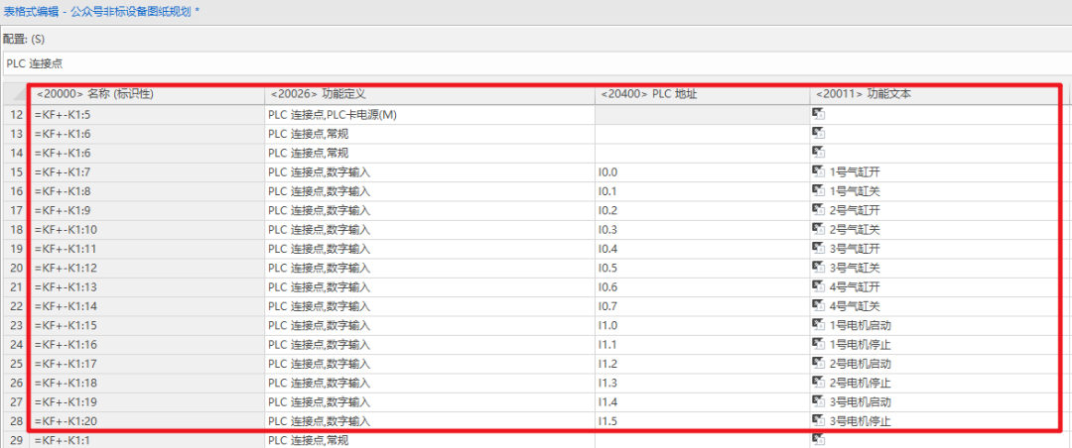Select the <20400> PLC 地址 column header

click(x=702, y=94)
